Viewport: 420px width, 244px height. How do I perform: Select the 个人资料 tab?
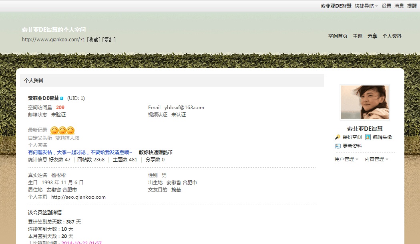(392, 36)
